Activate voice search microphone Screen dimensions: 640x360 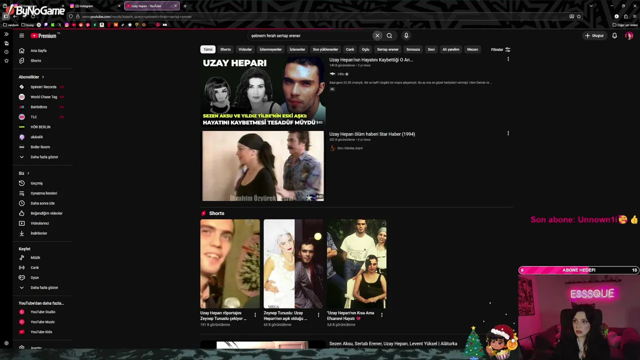(406, 35)
